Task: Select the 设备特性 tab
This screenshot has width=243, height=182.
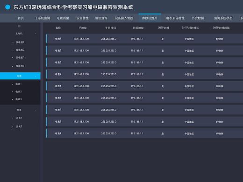Action: tap(83, 18)
